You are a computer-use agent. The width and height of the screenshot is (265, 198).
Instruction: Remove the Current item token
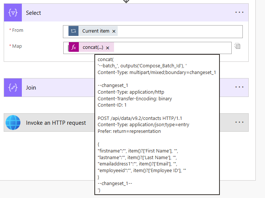click(x=114, y=31)
